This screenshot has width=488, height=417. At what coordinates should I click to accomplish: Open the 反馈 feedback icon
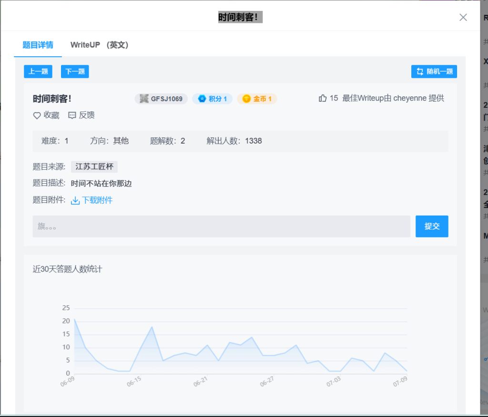[x=72, y=115]
